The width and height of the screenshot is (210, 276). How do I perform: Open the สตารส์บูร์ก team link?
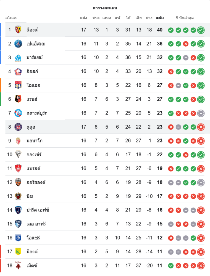click(x=37, y=113)
